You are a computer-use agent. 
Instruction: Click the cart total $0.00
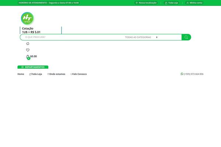click(34, 56)
